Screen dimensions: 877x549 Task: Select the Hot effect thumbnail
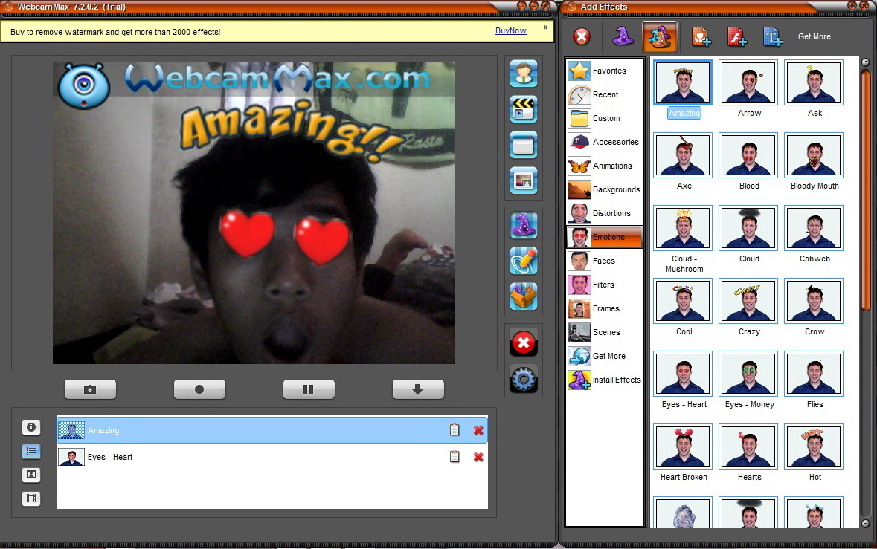815,446
